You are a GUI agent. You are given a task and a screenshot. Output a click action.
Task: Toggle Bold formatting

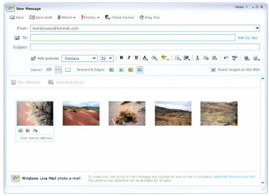coord(121,58)
